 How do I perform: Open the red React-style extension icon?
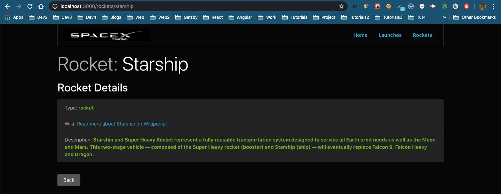tap(377, 6)
